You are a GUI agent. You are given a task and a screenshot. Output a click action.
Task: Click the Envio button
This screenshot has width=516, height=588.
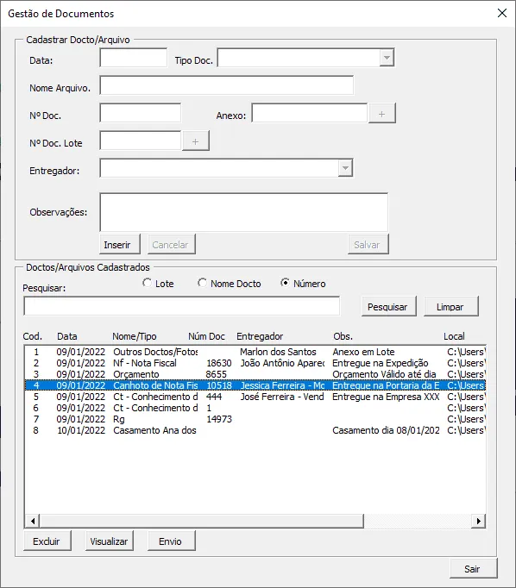coord(172,541)
